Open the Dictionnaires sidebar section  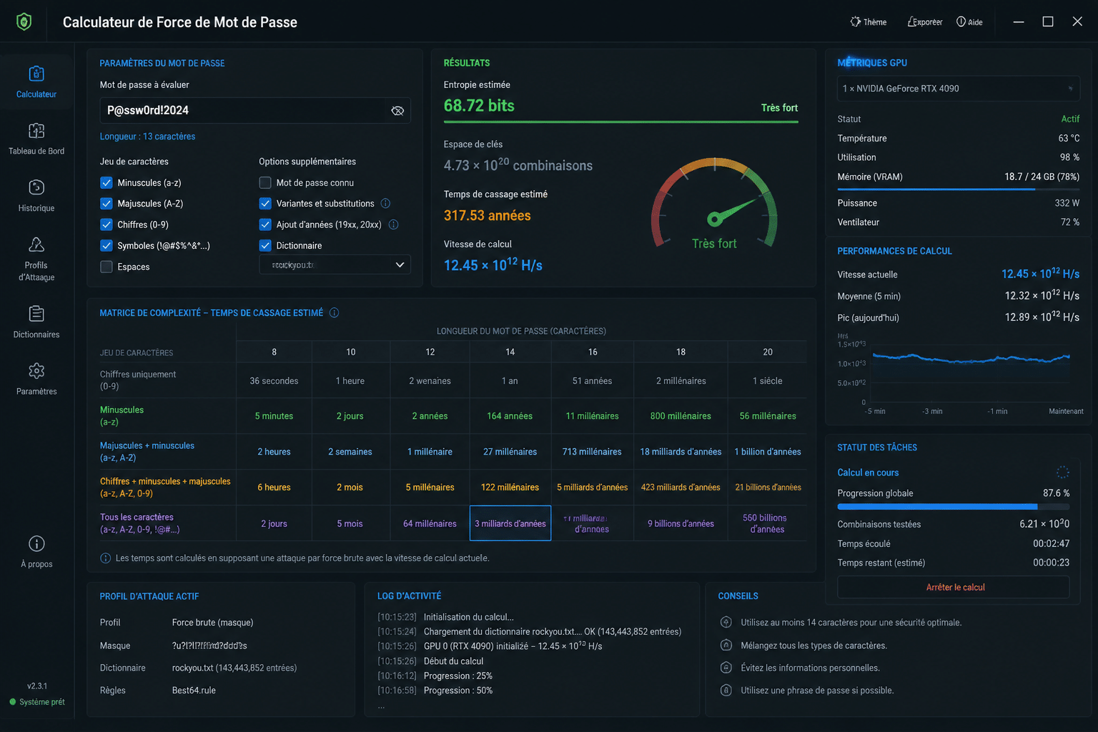pos(36,322)
